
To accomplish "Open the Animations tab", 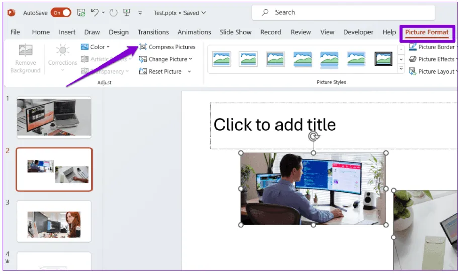I will click(194, 32).
